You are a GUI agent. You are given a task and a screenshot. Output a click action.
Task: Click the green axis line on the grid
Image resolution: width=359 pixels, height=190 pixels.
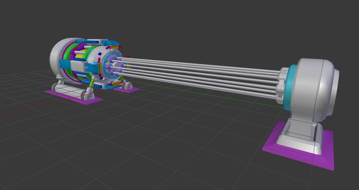point(206,94)
